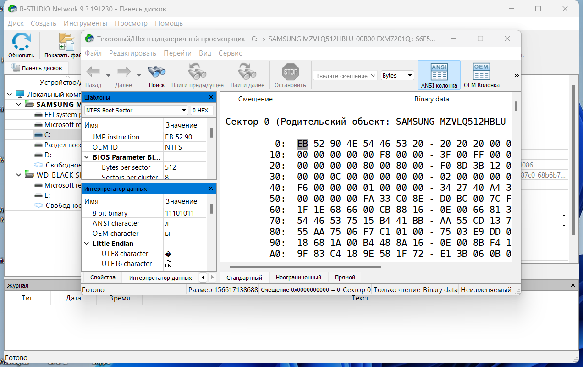Collapse the Little Endian group
The image size is (583, 367).
[87, 244]
